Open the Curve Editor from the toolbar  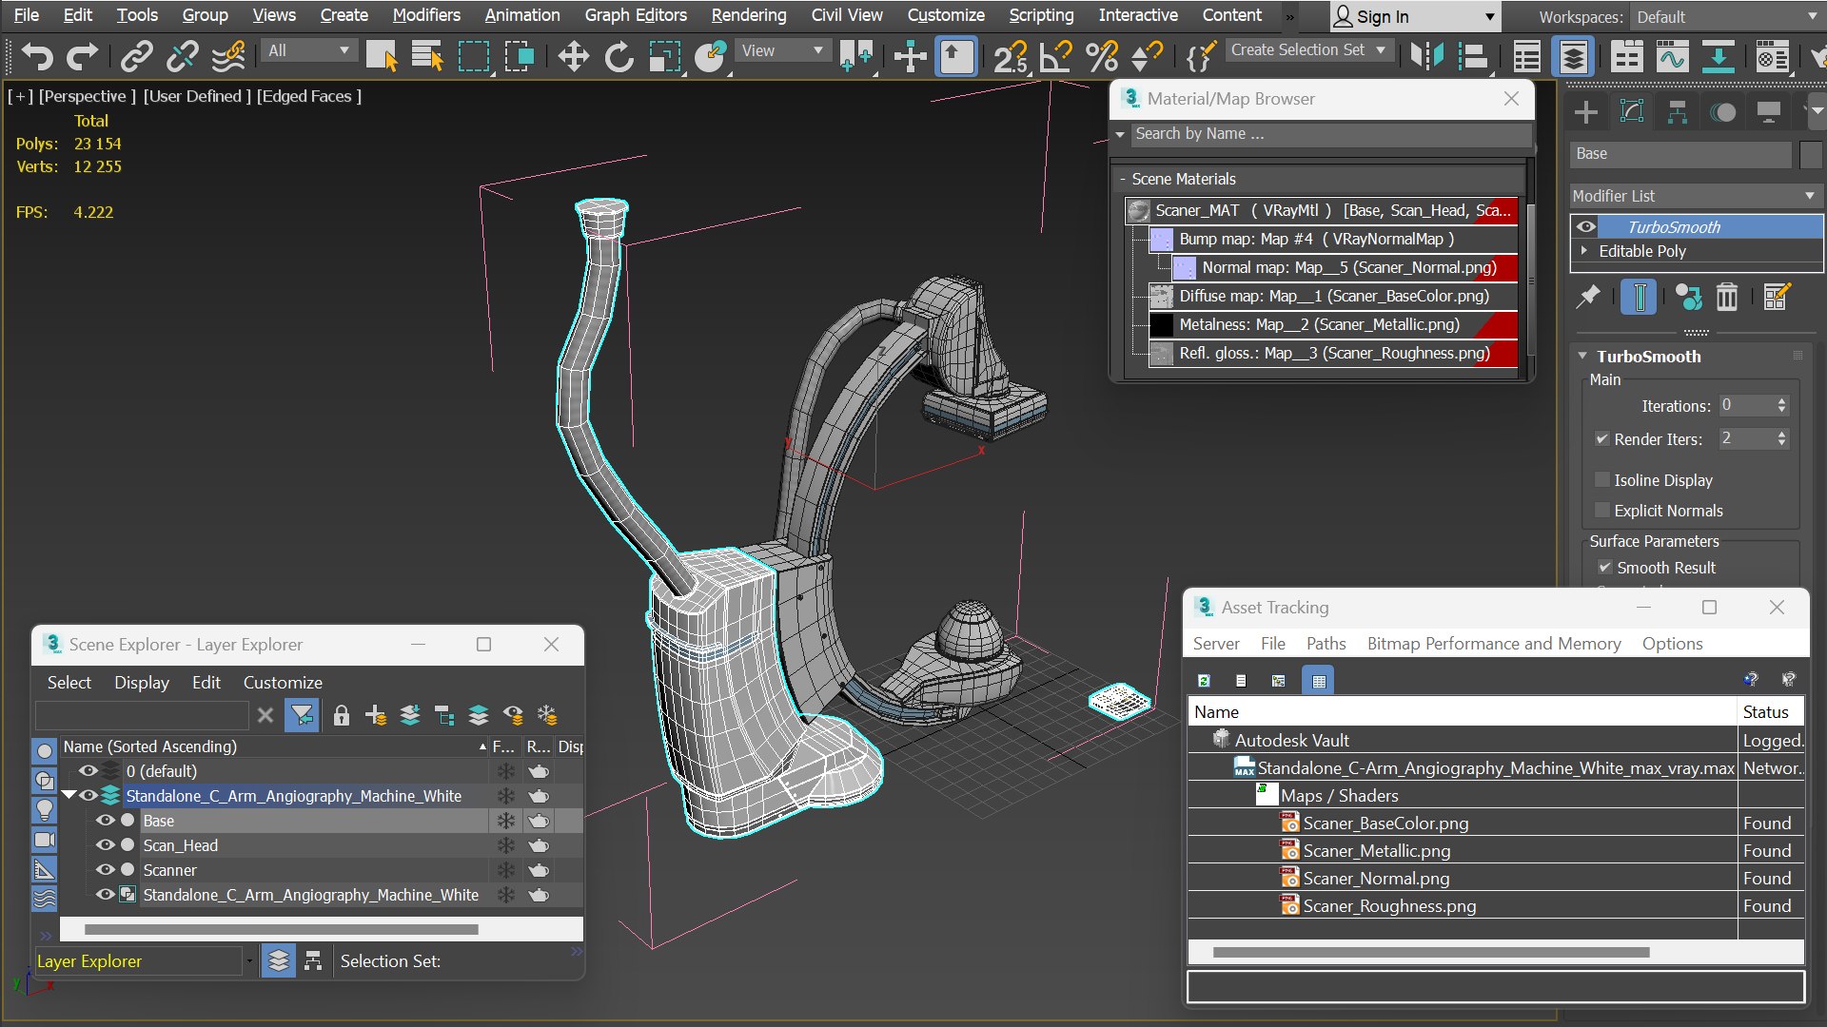pos(1672,57)
